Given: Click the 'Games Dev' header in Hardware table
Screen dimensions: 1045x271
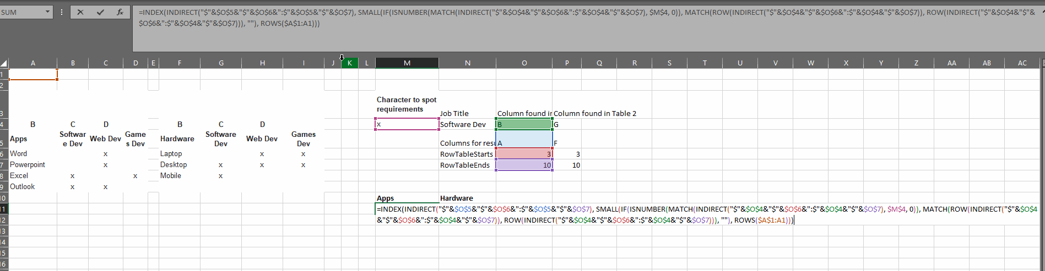Looking at the screenshot, I should click(x=304, y=139).
